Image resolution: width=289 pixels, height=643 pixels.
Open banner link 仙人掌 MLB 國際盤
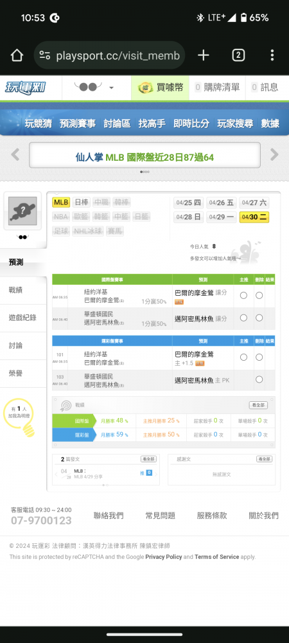pos(144,157)
